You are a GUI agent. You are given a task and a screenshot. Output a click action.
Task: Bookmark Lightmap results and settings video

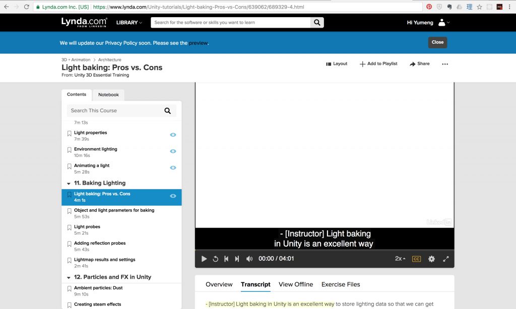tap(69, 260)
